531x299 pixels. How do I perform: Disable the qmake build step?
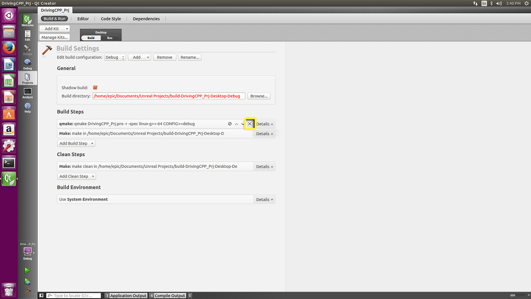click(x=229, y=124)
